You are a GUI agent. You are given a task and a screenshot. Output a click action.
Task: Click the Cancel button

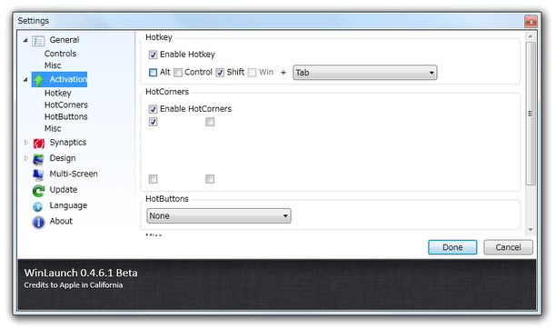tap(508, 247)
